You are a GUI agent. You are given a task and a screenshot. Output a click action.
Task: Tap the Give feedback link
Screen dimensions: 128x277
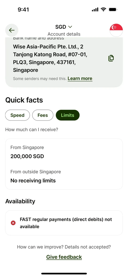click(64, 257)
